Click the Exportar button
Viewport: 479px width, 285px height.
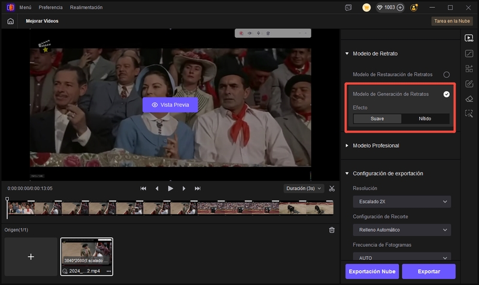429,271
